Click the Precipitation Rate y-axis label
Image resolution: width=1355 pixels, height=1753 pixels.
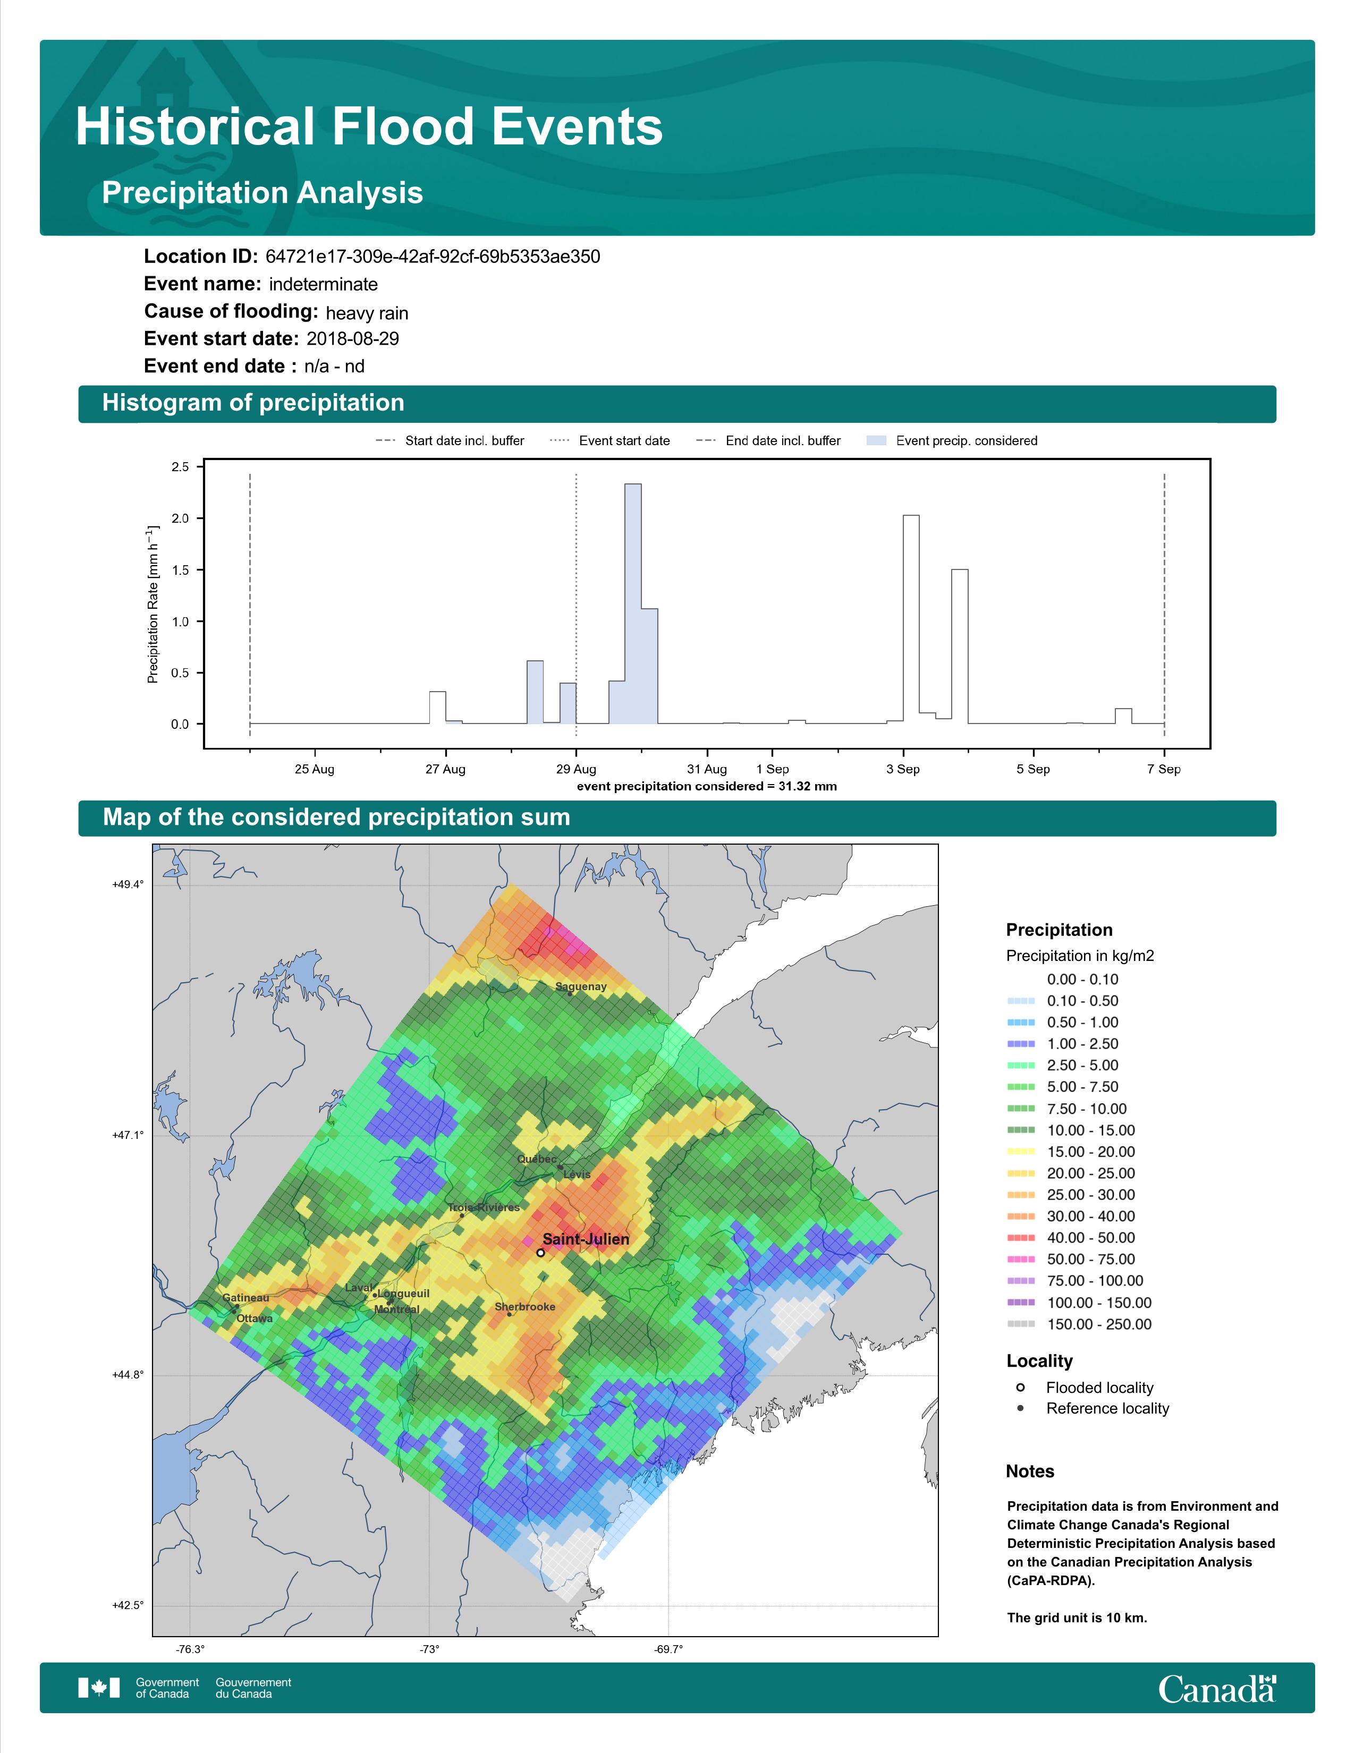click(x=153, y=605)
